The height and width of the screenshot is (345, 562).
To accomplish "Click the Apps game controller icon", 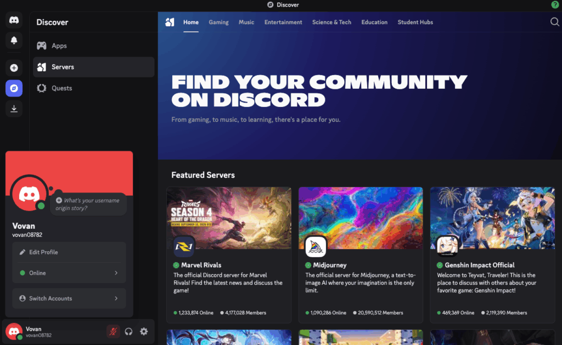I will [42, 46].
